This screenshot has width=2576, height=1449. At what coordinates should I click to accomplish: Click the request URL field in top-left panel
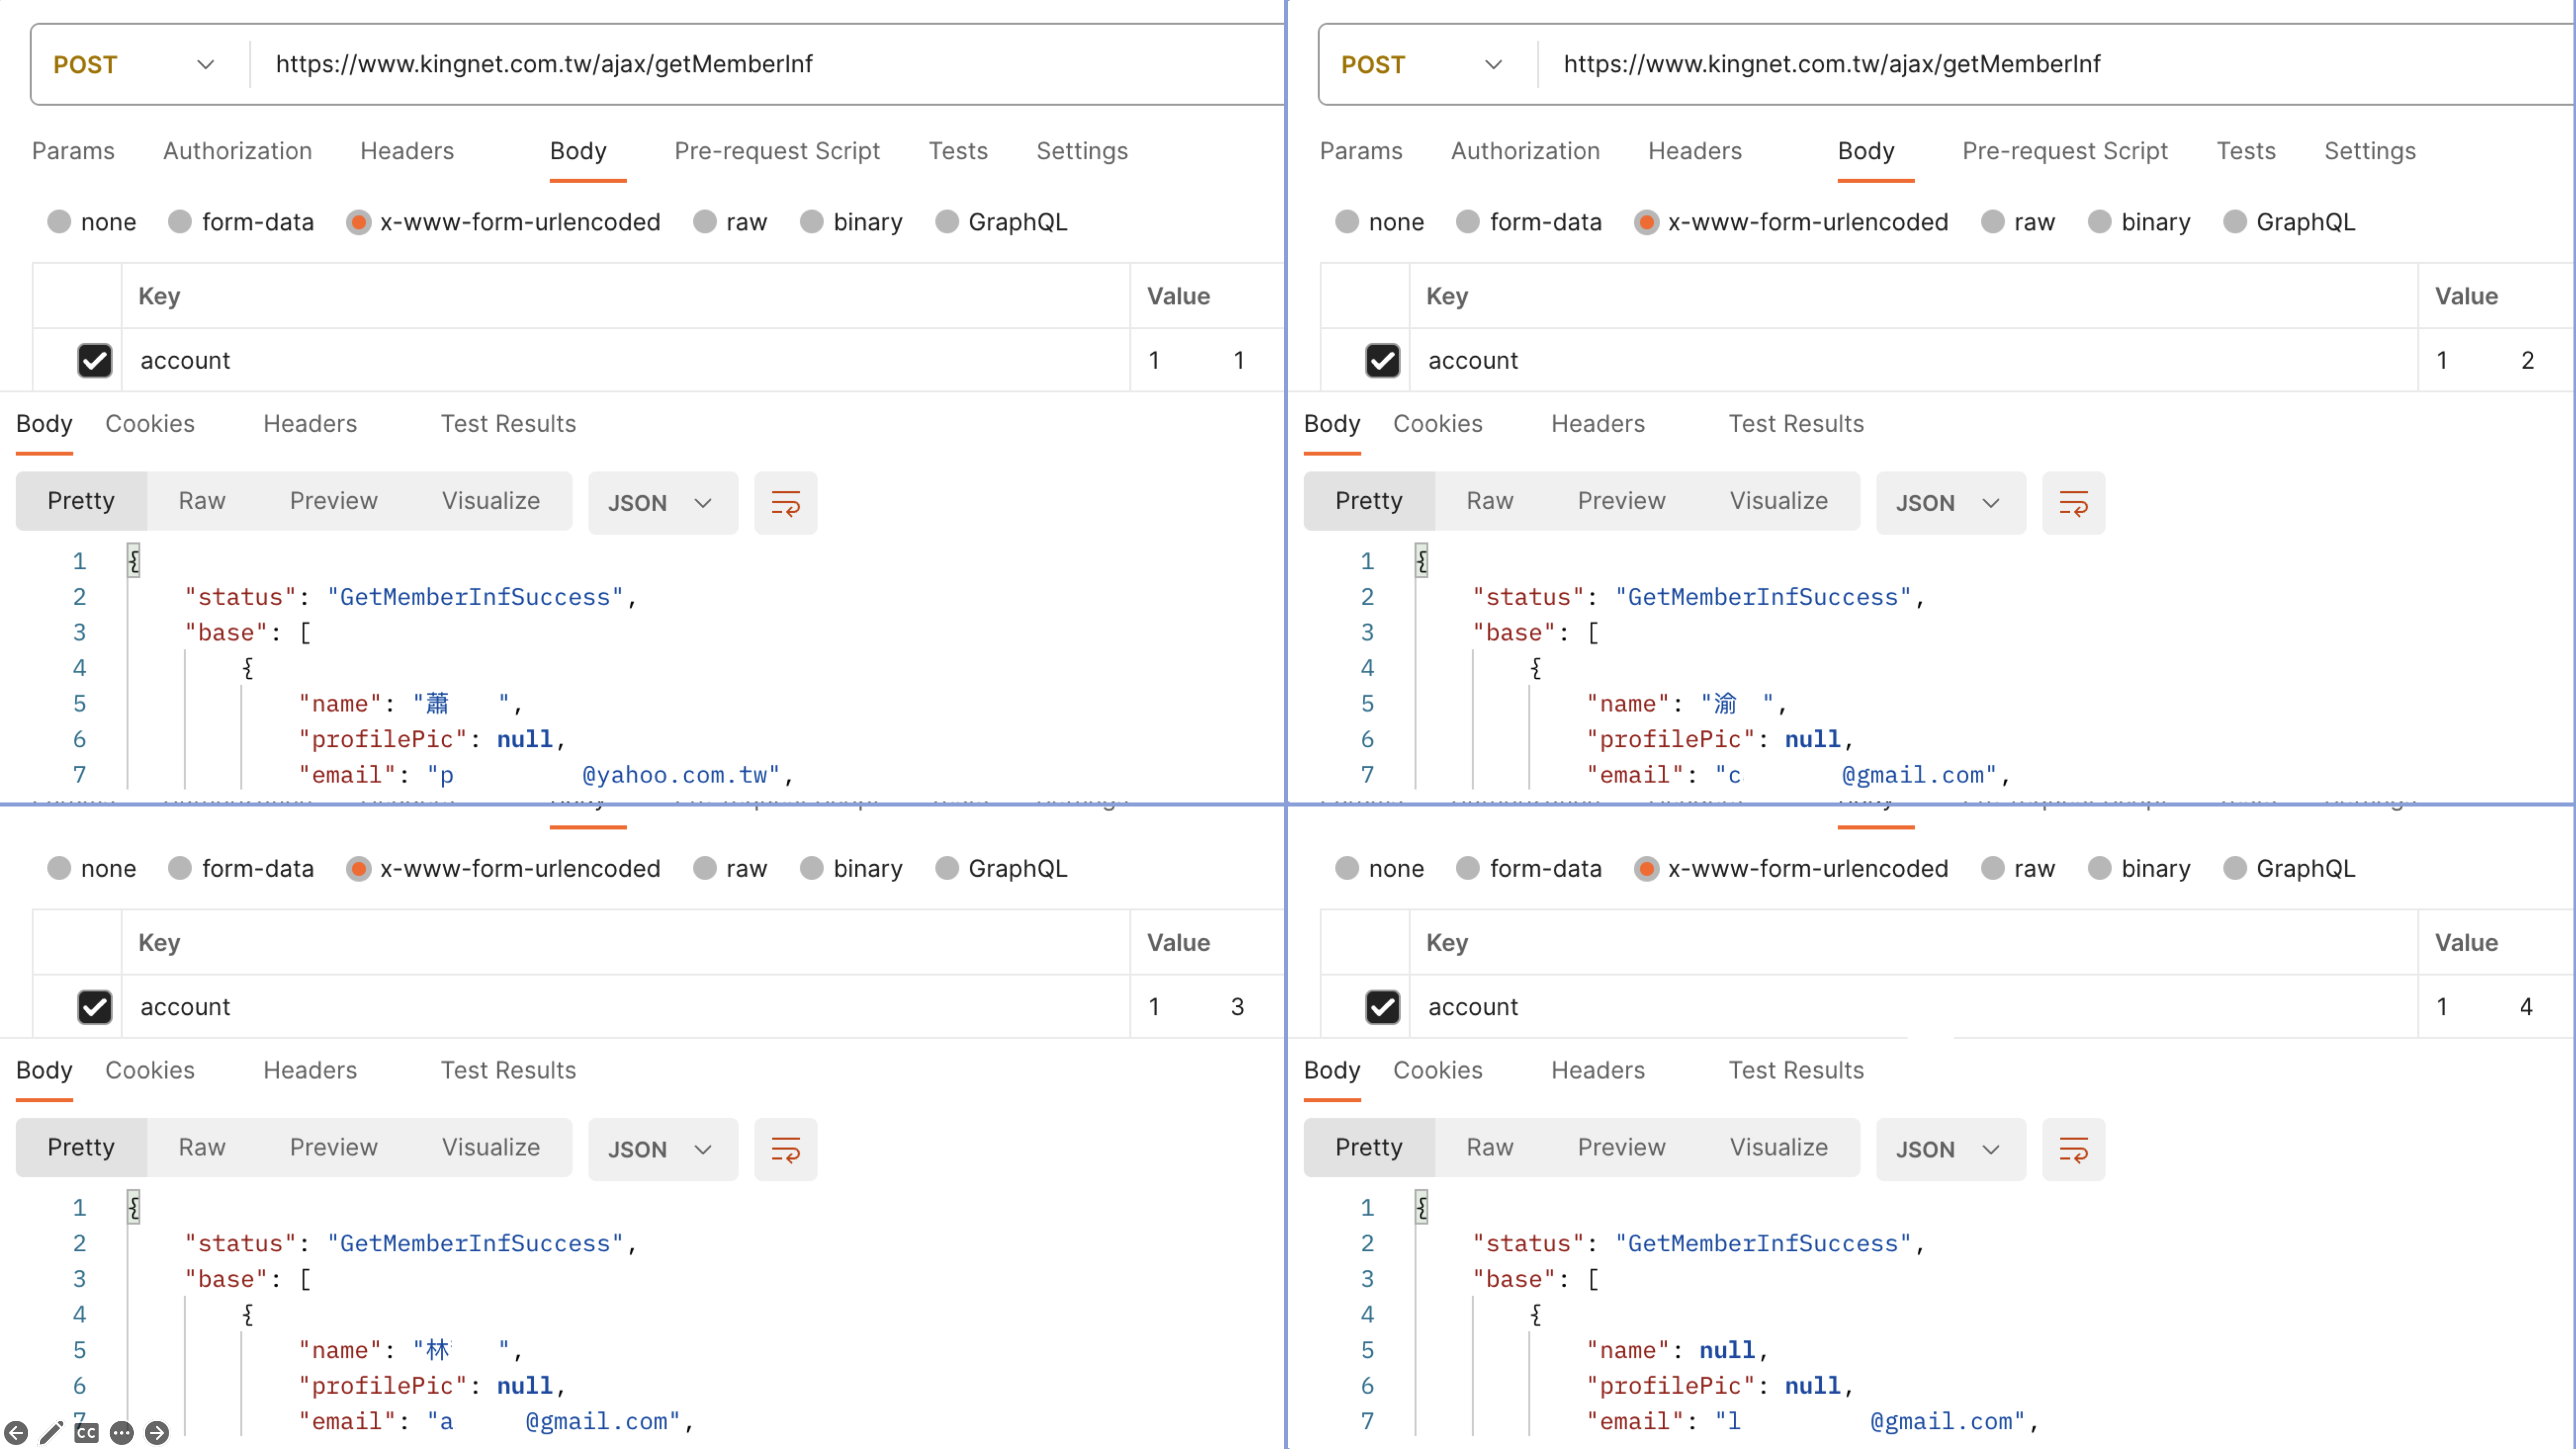click(x=766, y=65)
